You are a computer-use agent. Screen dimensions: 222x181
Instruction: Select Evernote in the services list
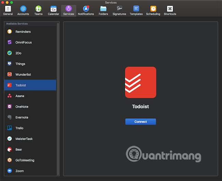click(30, 117)
